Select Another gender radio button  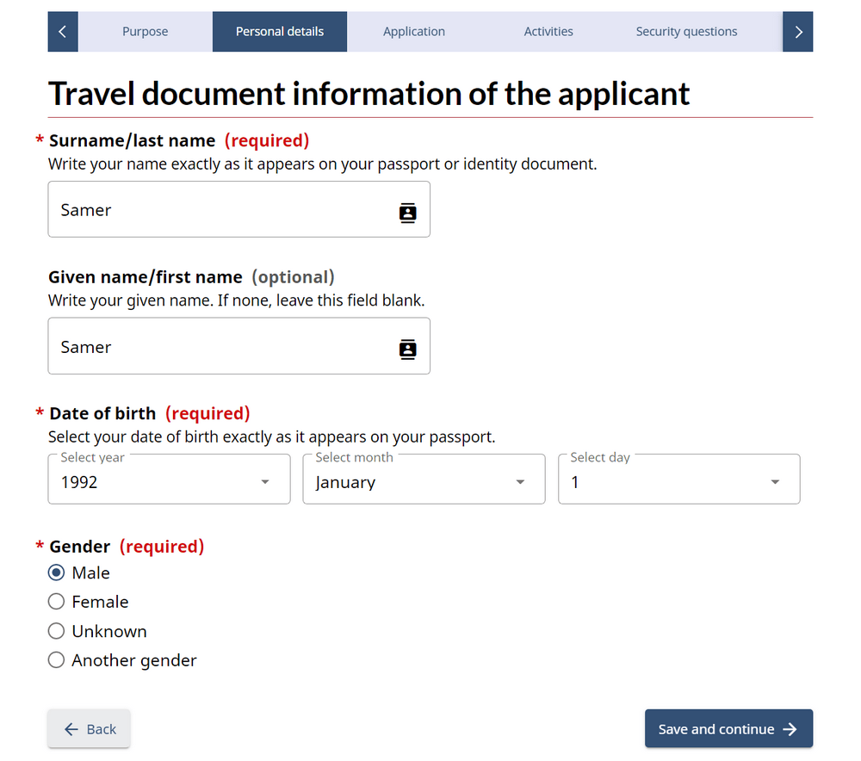click(57, 660)
